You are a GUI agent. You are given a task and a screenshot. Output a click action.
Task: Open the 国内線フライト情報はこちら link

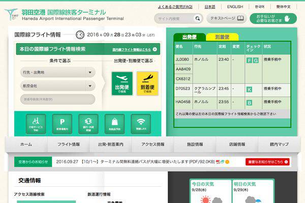pos(132,50)
